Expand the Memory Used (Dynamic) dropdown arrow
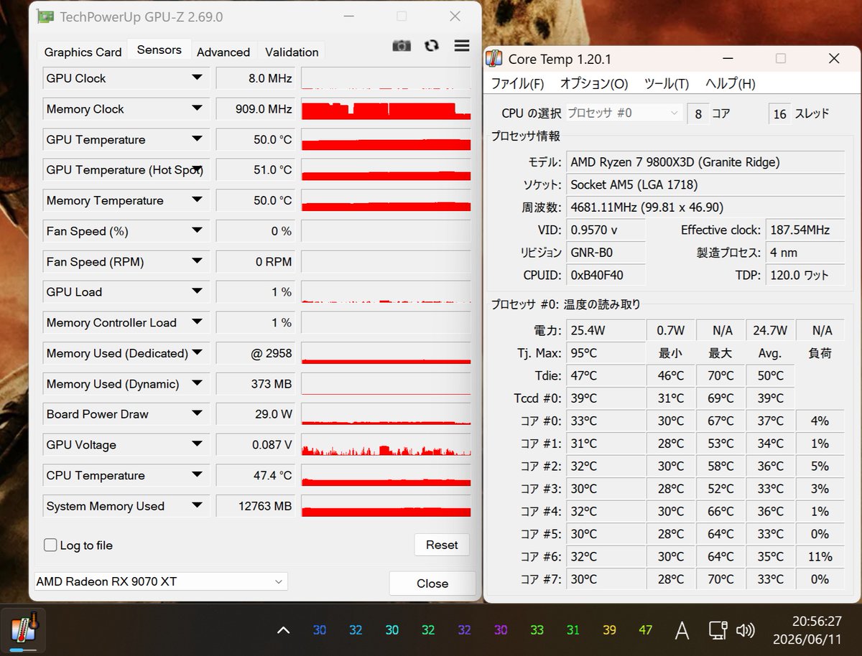862x656 pixels. tap(197, 383)
